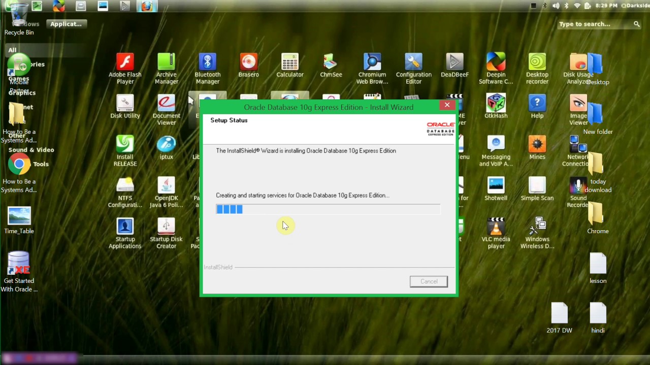
Task: Open Adobe Flash Player launcher icon
Action: coord(125,62)
